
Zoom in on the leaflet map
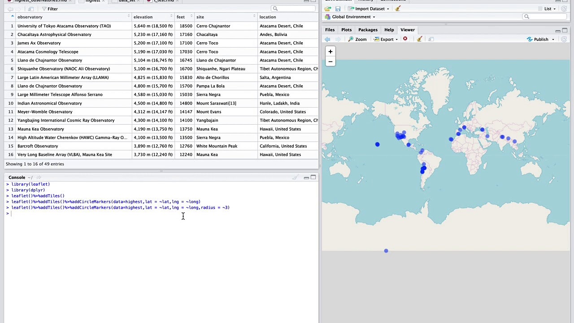(330, 52)
